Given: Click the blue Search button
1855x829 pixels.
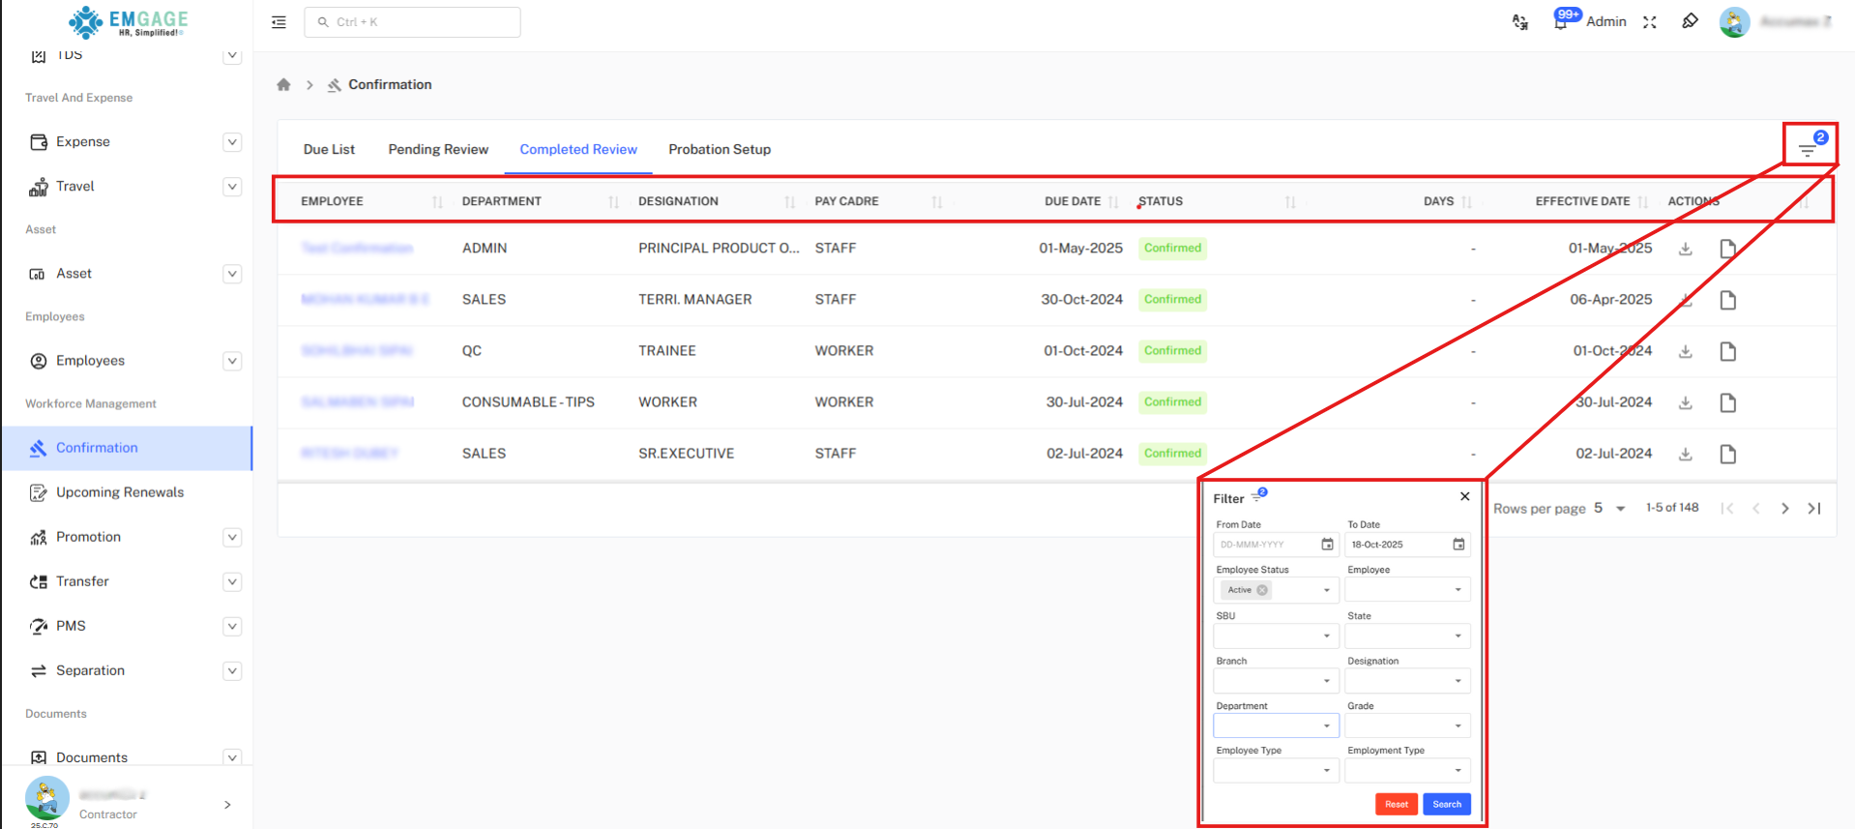Looking at the screenshot, I should pyautogui.click(x=1447, y=804).
